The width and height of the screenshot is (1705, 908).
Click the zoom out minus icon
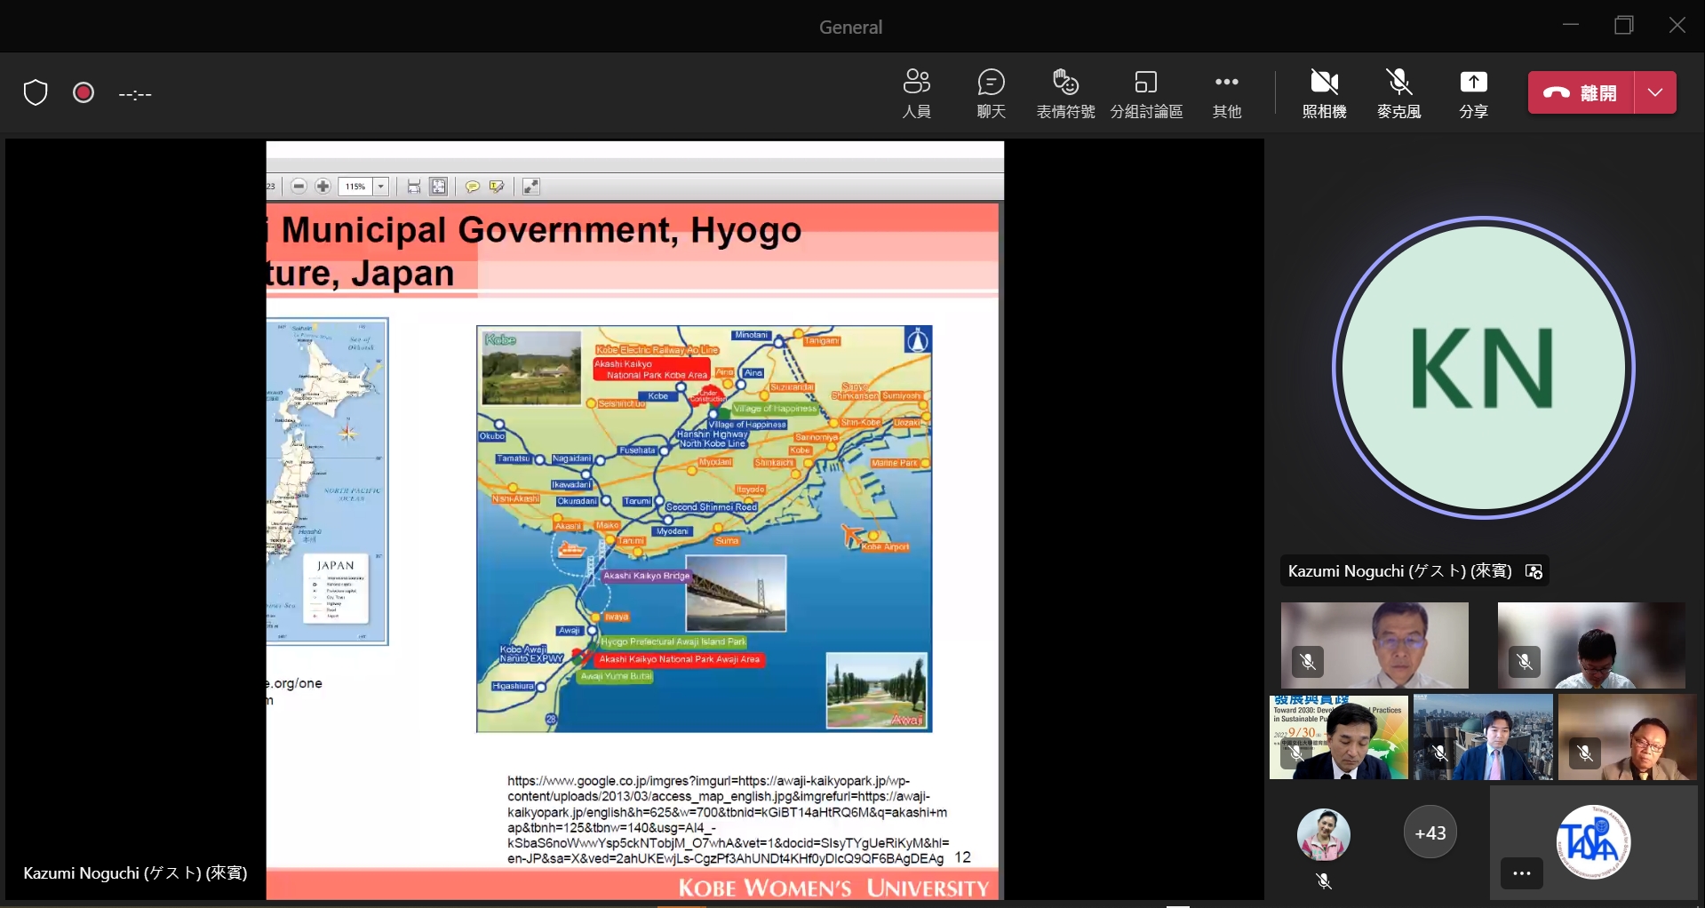coord(299,187)
